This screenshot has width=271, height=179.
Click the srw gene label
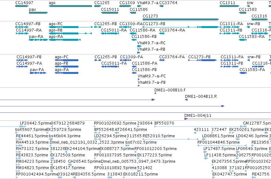(x=250, y=3)
